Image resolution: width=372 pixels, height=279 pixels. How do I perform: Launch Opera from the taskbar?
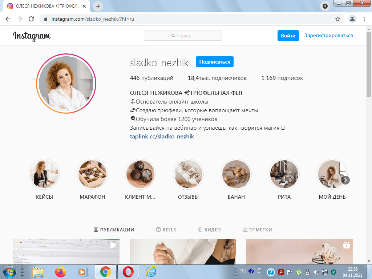coord(127,271)
